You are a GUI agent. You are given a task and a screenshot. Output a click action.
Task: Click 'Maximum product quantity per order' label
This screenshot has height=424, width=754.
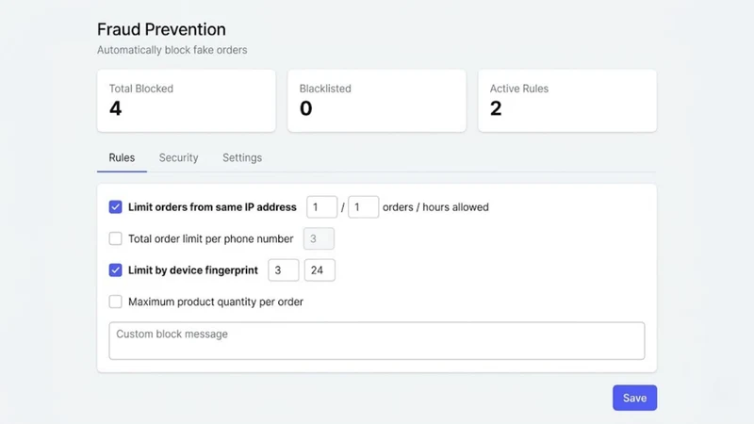click(216, 302)
